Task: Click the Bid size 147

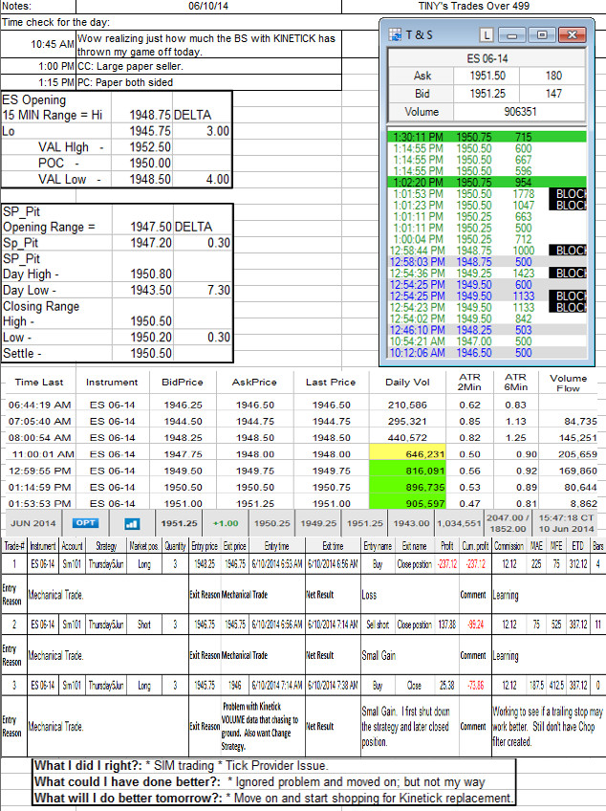Action: [x=553, y=94]
